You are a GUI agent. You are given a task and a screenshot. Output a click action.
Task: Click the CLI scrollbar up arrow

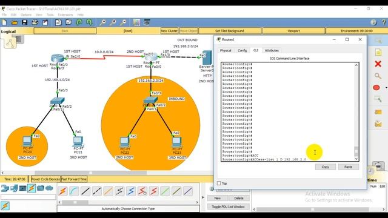[x=356, y=65]
